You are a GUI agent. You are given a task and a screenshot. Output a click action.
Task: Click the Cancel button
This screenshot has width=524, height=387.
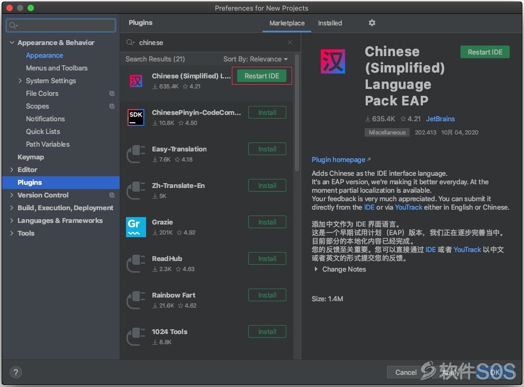(405, 372)
